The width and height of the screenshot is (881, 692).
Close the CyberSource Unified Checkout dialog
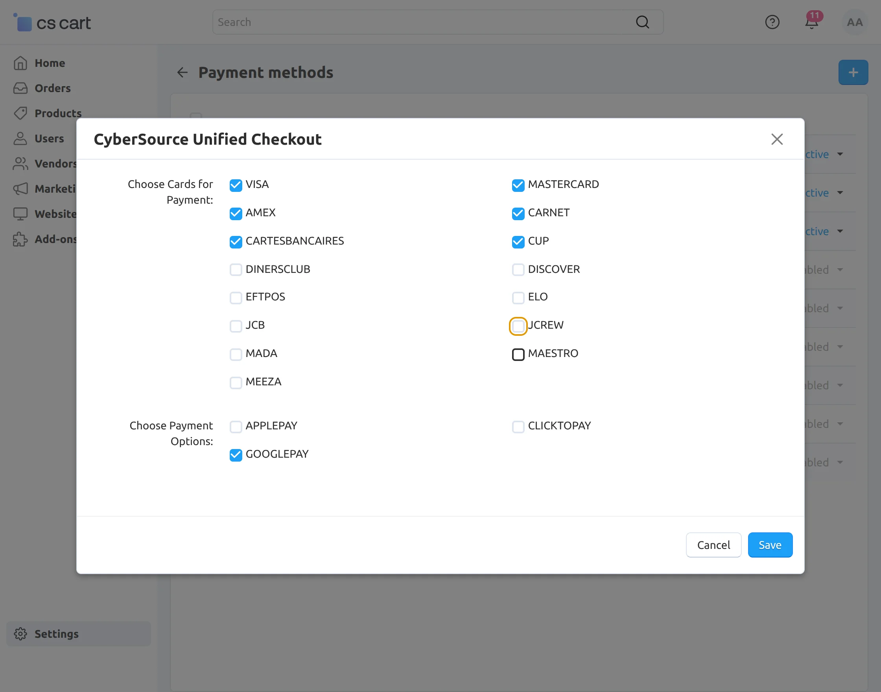click(776, 139)
